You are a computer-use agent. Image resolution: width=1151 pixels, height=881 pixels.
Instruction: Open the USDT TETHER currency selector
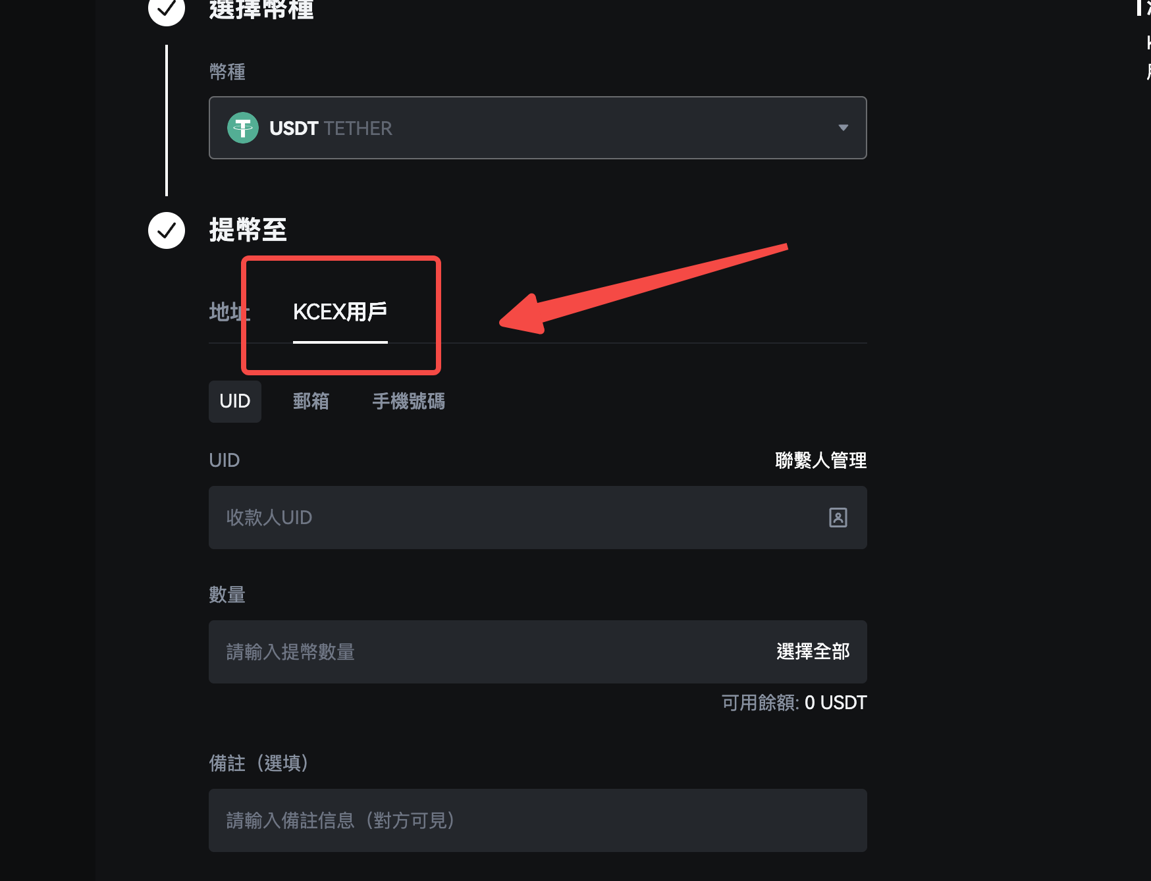(x=537, y=128)
